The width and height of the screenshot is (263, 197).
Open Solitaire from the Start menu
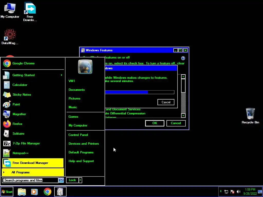[33, 133]
